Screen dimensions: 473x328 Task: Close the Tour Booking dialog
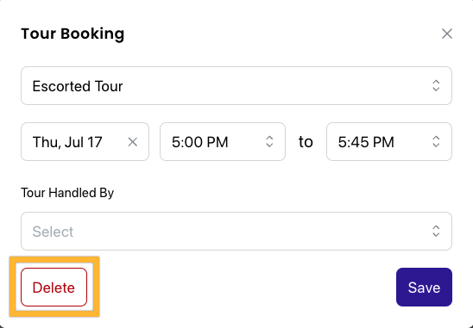coord(447,34)
